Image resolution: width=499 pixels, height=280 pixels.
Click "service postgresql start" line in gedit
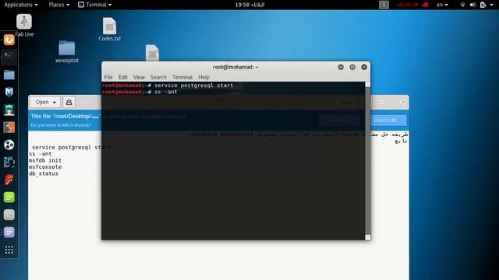click(x=71, y=147)
